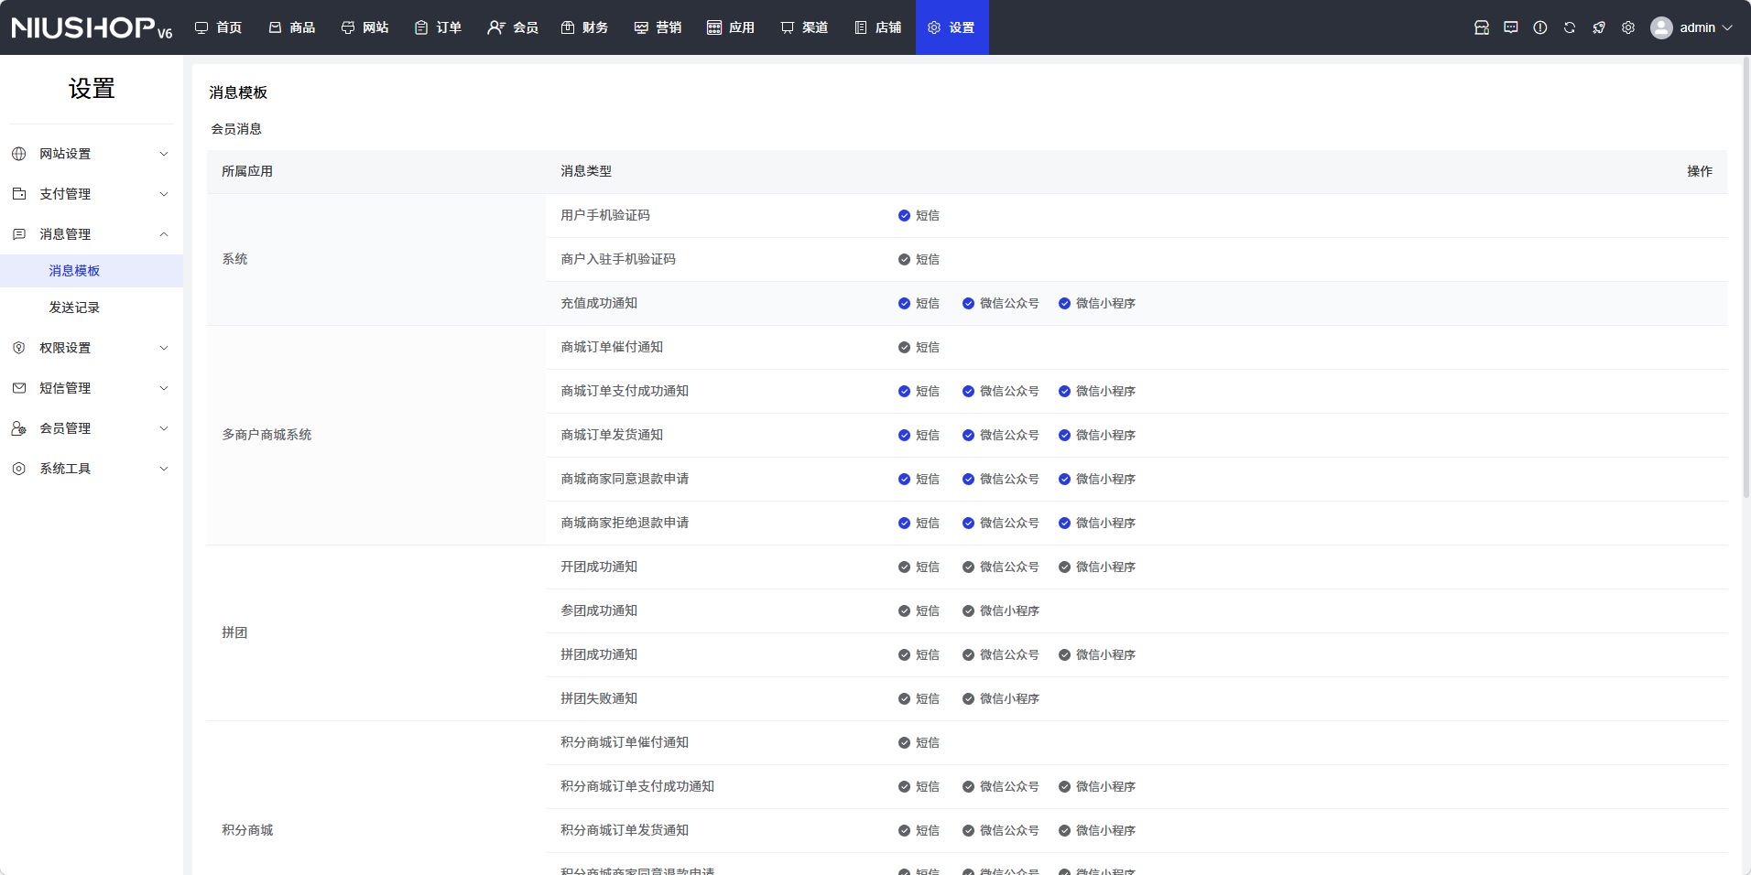Expand the 短信管理 sidebar section
This screenshot has height=875, width=1751.
click(92, 388)
